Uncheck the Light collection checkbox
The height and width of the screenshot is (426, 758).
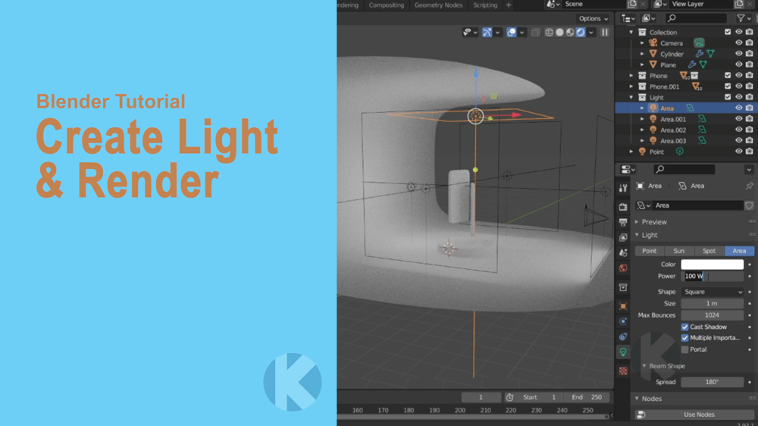click(728, 97)
